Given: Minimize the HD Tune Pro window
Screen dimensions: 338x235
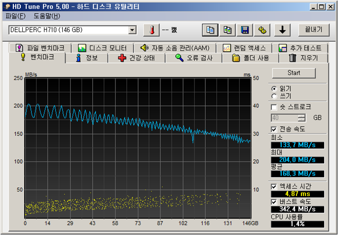Looking at the screenshot, I should (314, 7).
